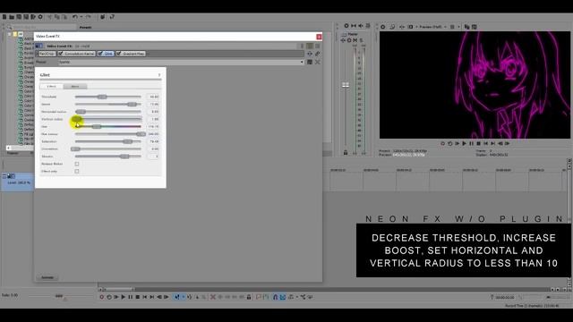The width and height of the screenshot is (573, 322).
Task: Toggle Enable Snapping magnet icon
Action: pos(276,297)
